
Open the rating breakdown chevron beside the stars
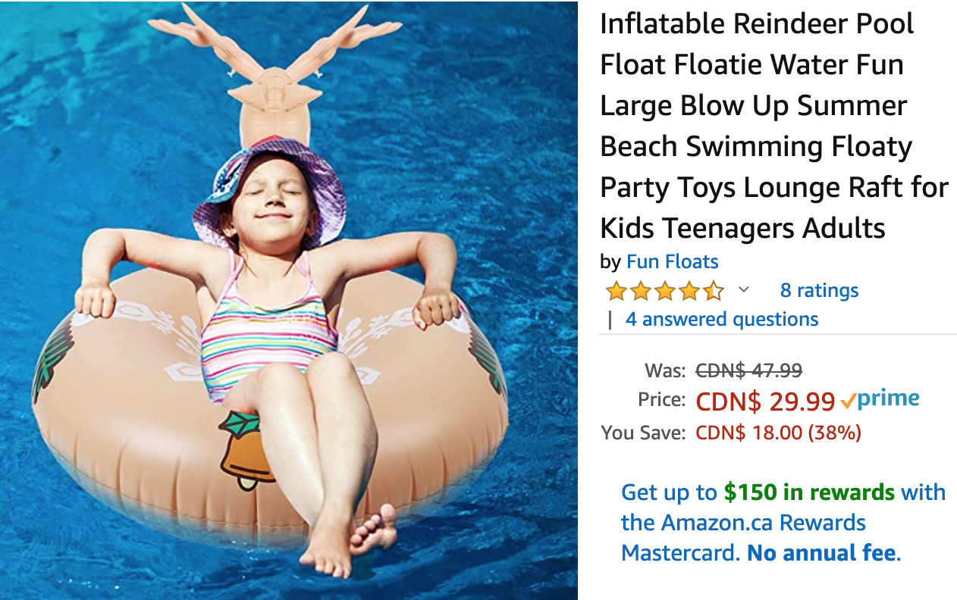(744, 290)
